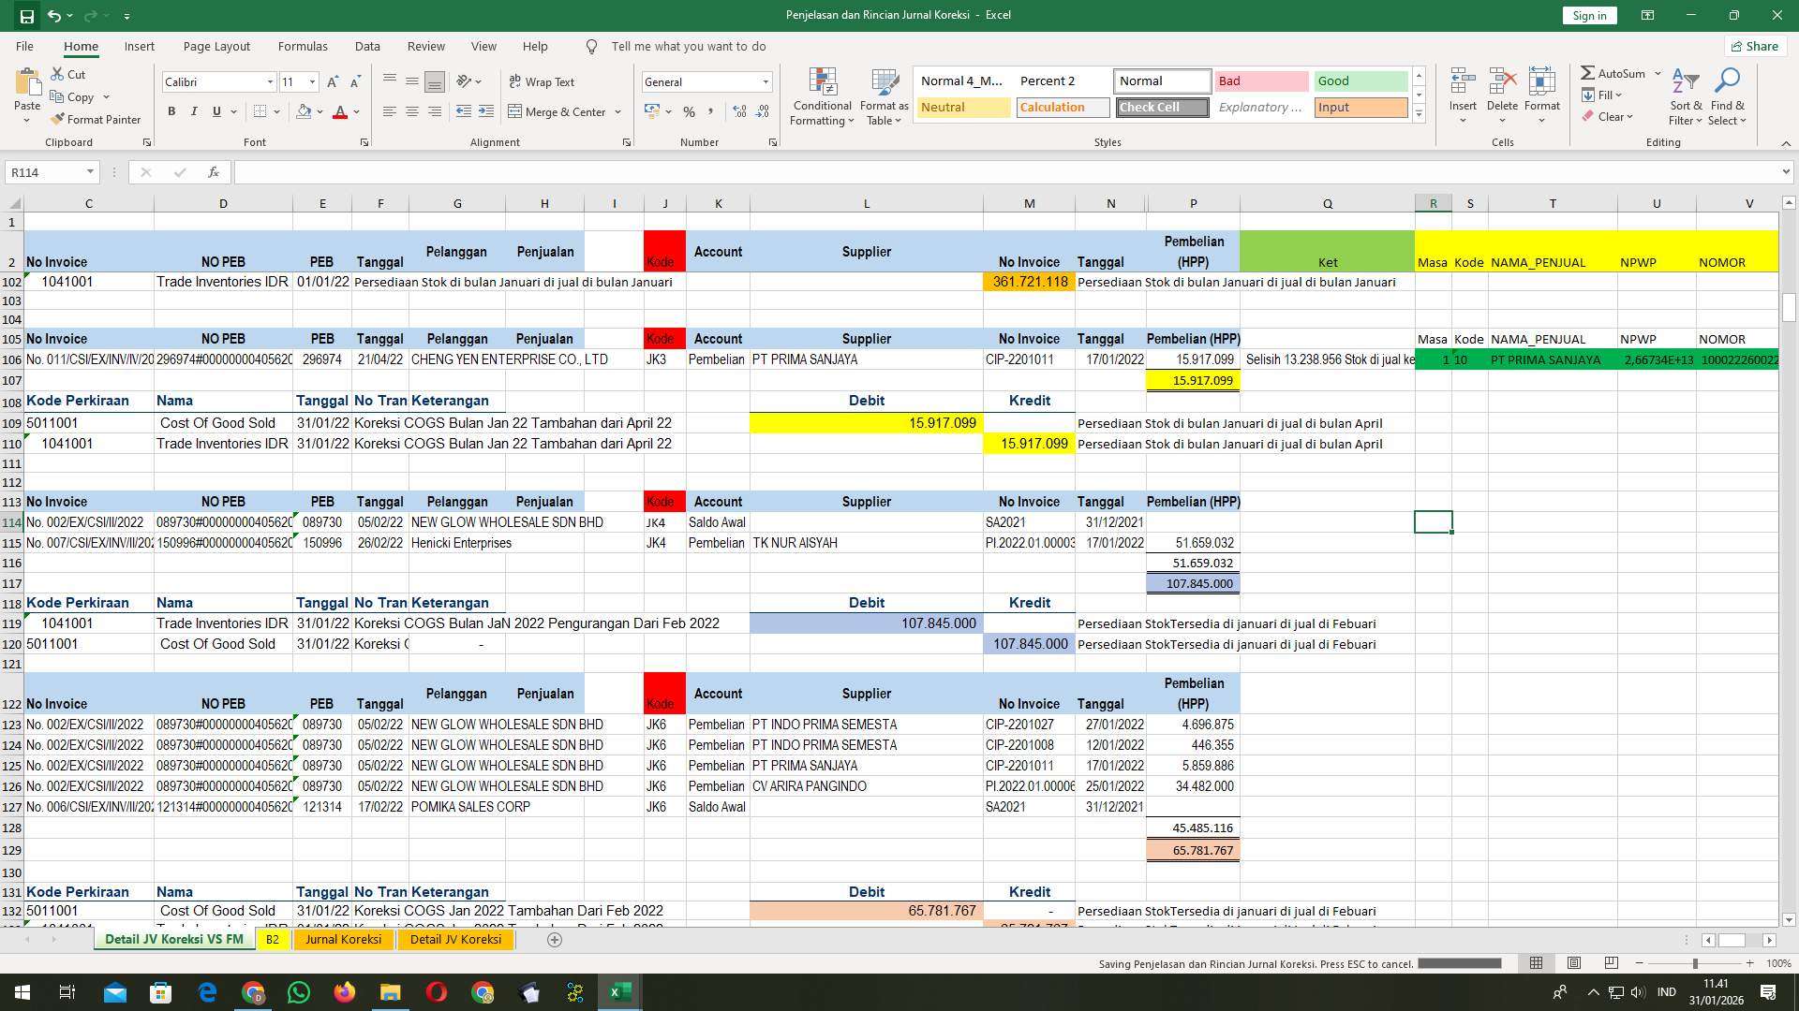Open the Jurnal Koreksi sheet tab

(343, 939)
